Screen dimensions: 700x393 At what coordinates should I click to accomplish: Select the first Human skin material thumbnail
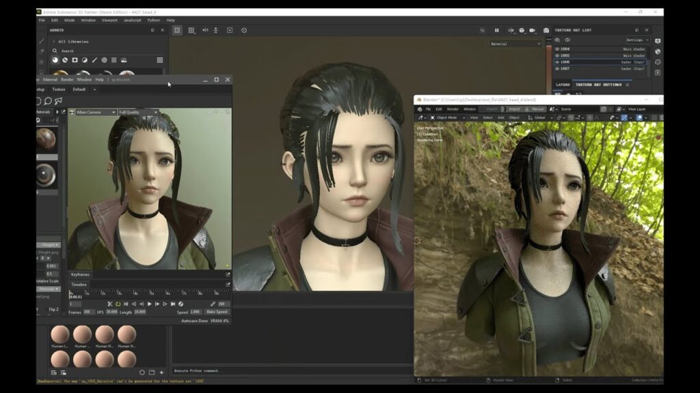(x=60, y=334)
